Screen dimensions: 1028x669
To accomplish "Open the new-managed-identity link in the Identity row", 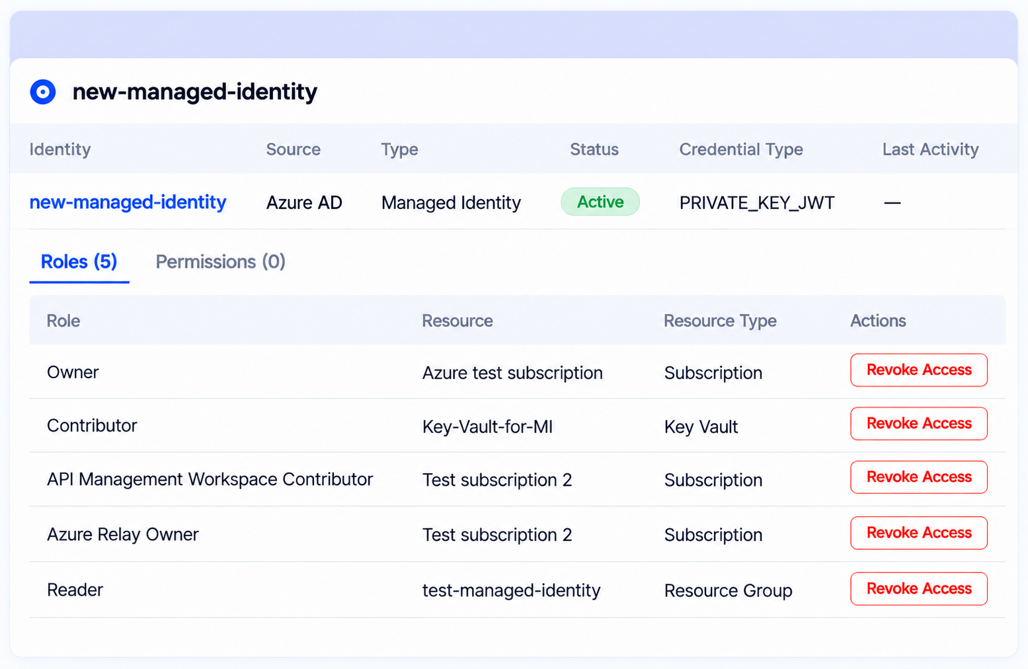I will click(128, 202).
